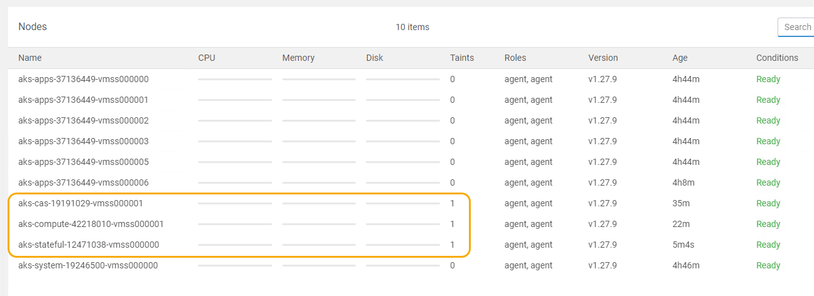Image resolution: width=814 pixels, height=296 pixels.
Task: Select node aks-compute-42218010-vmss000001
Action: click(91, 224)
